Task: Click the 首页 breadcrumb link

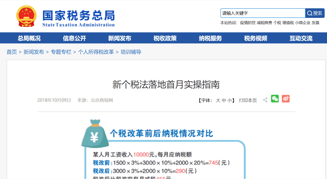Action: point(12,52)
